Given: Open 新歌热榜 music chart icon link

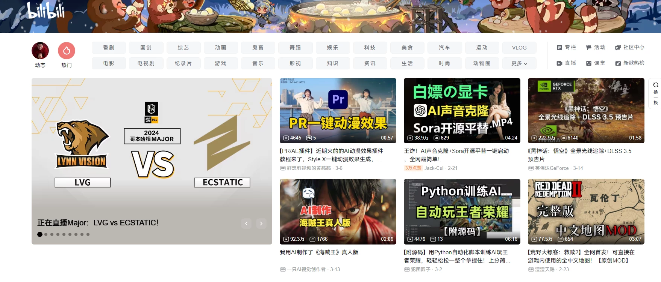Looking at the screenshot, I should 629,63.
